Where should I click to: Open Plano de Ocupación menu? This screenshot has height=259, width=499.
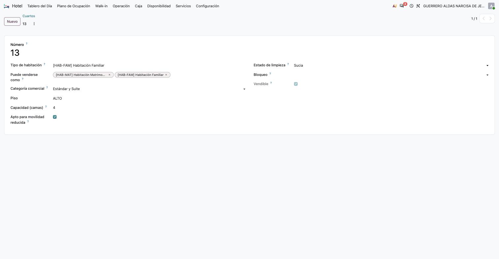[74, 6]
